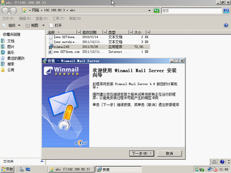Click the green refresh icon beside address bar

pos(156,10)
